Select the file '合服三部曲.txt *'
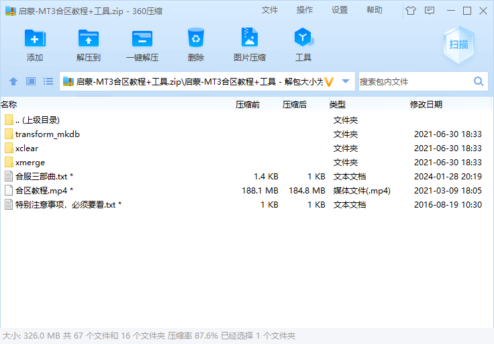Image resolution: width=494 pixels, height=344 pixels. 44,177
